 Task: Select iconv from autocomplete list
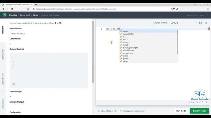[x=148, y=31]
